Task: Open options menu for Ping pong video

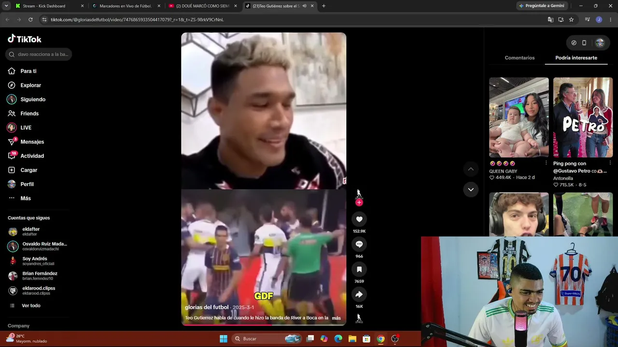Action: coord(610,163)
